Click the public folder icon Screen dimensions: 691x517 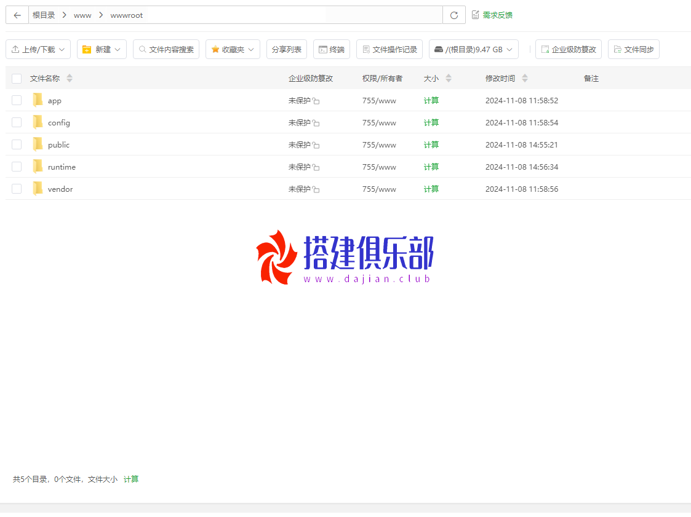pos(38,144)
